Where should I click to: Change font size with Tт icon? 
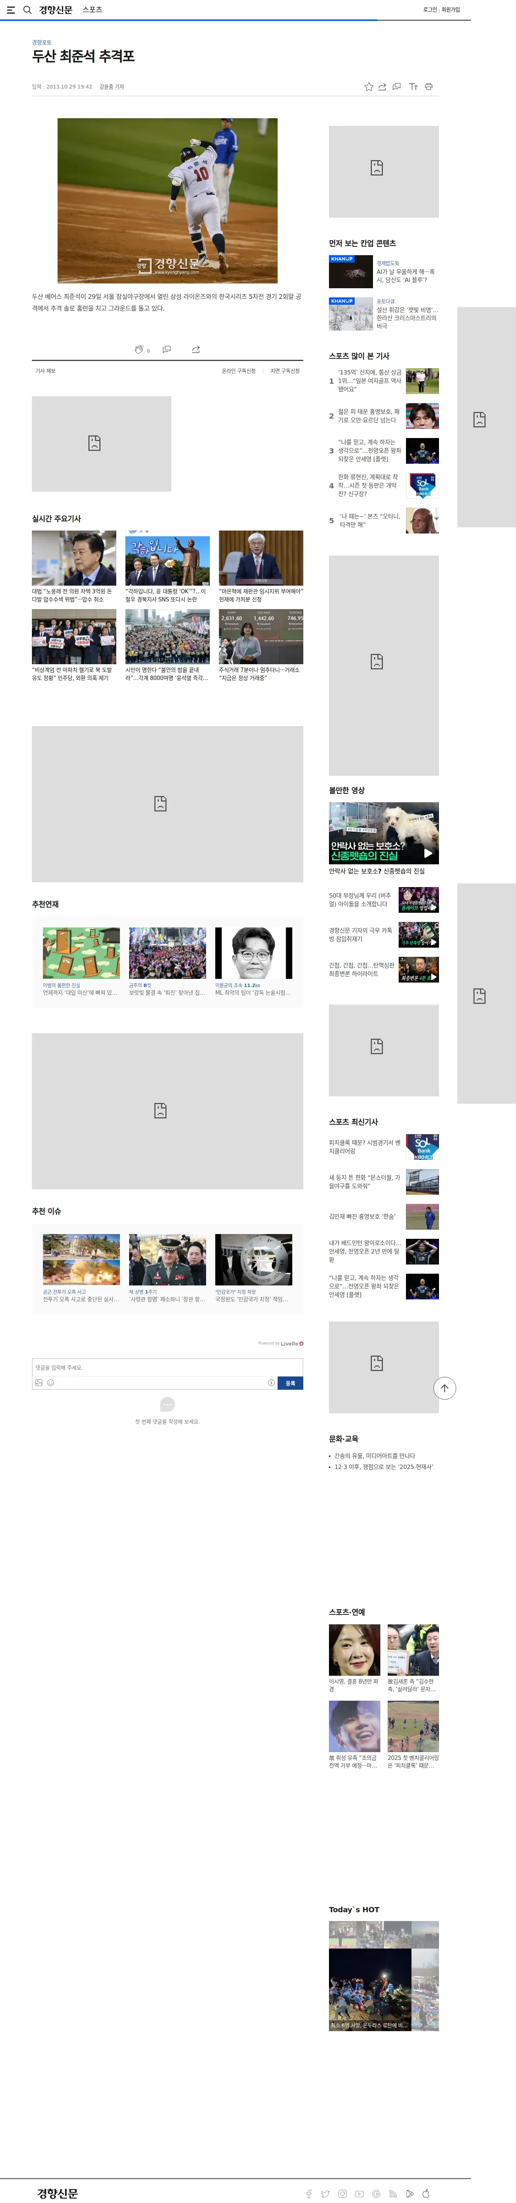click(413, 86)
